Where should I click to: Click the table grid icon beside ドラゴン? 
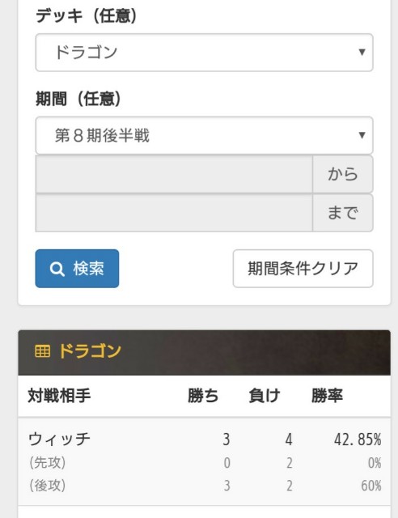coord(42,351)
